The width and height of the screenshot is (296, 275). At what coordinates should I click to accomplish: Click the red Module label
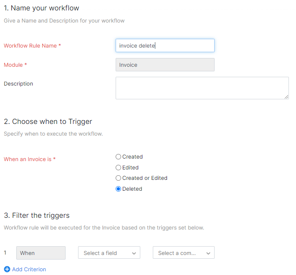(15, 65)
